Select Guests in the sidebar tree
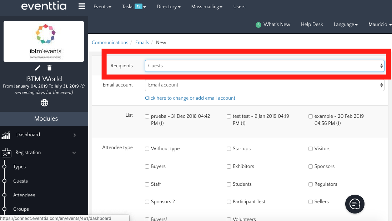The width and height of the screenshot is (392, 221). pos(20,181)
